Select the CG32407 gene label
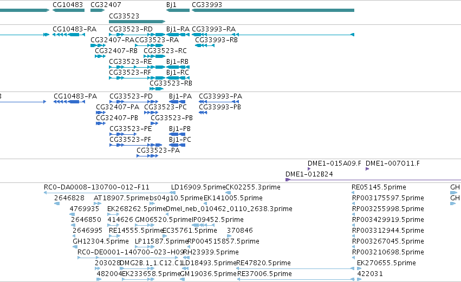 click(106, 5)
